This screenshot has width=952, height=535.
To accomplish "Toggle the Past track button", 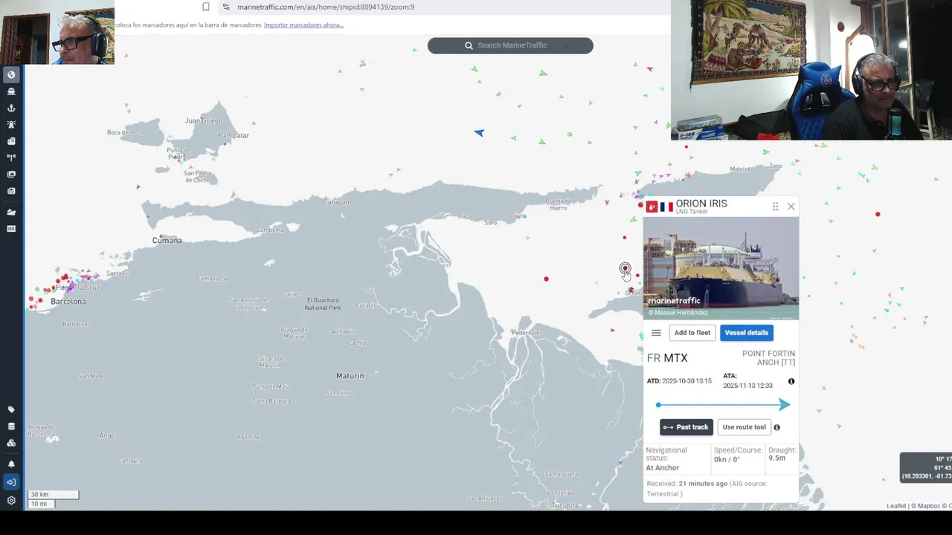I will click(x=686, y=427).
